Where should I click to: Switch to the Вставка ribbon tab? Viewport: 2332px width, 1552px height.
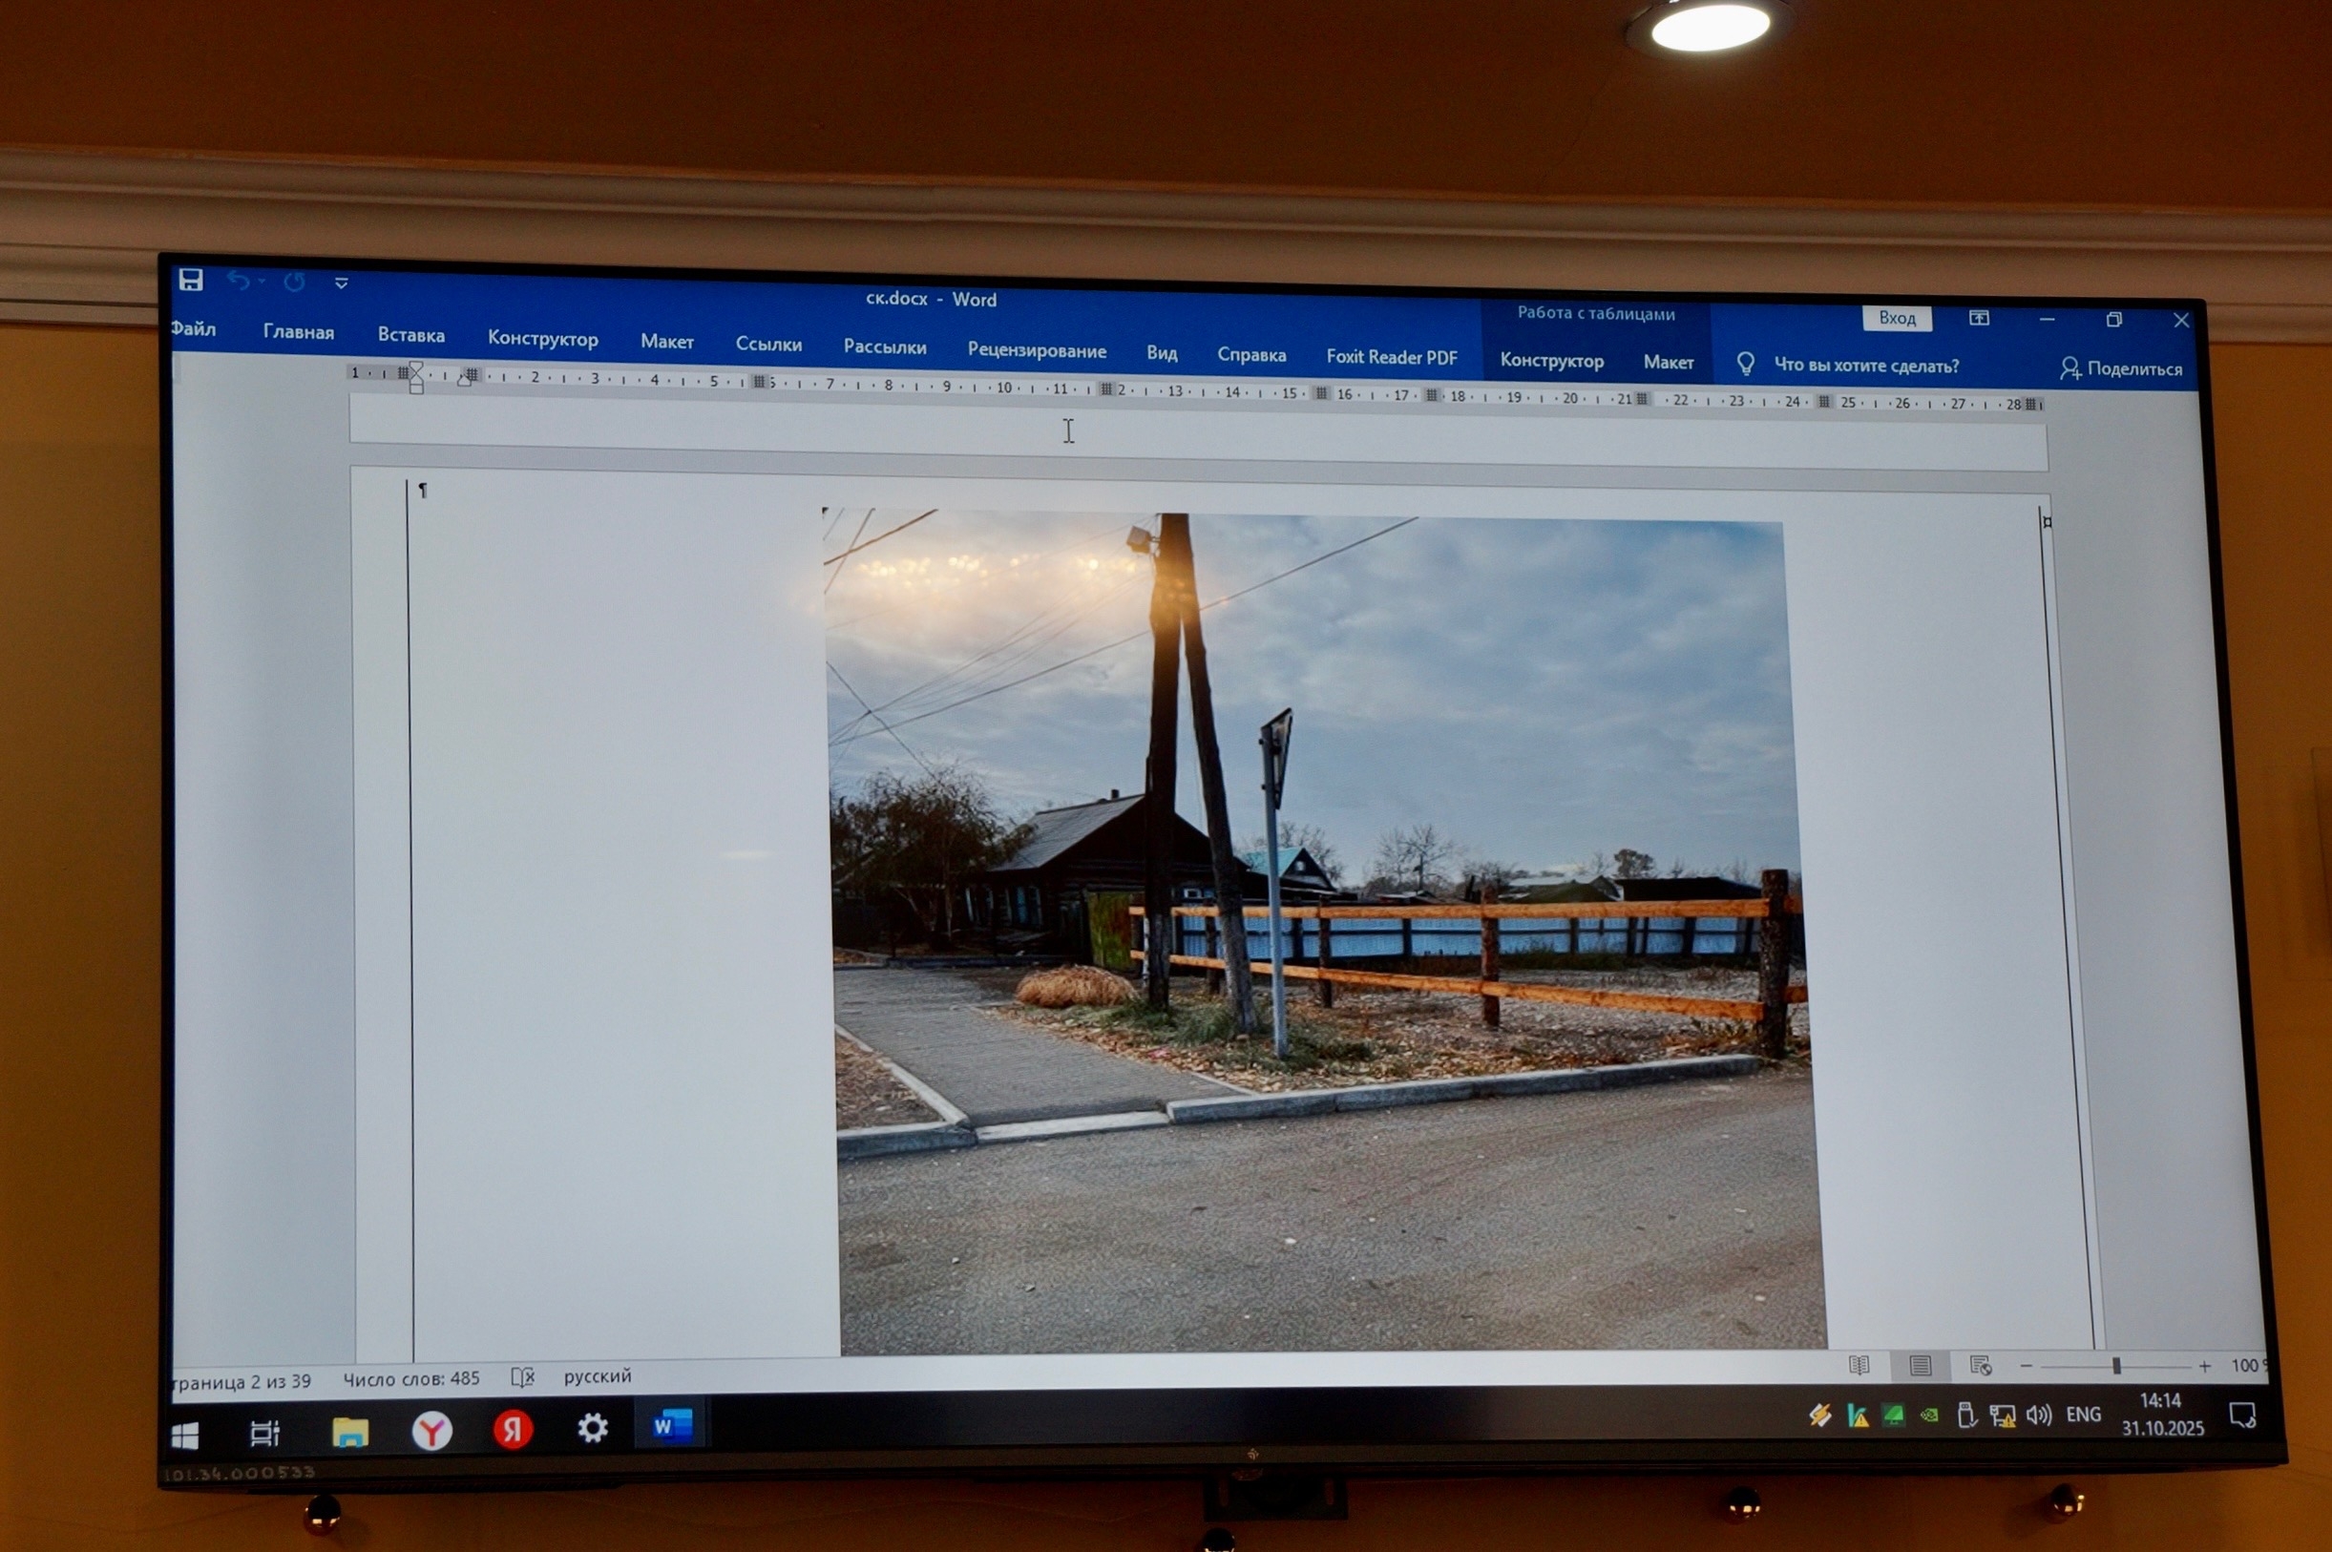410,336
